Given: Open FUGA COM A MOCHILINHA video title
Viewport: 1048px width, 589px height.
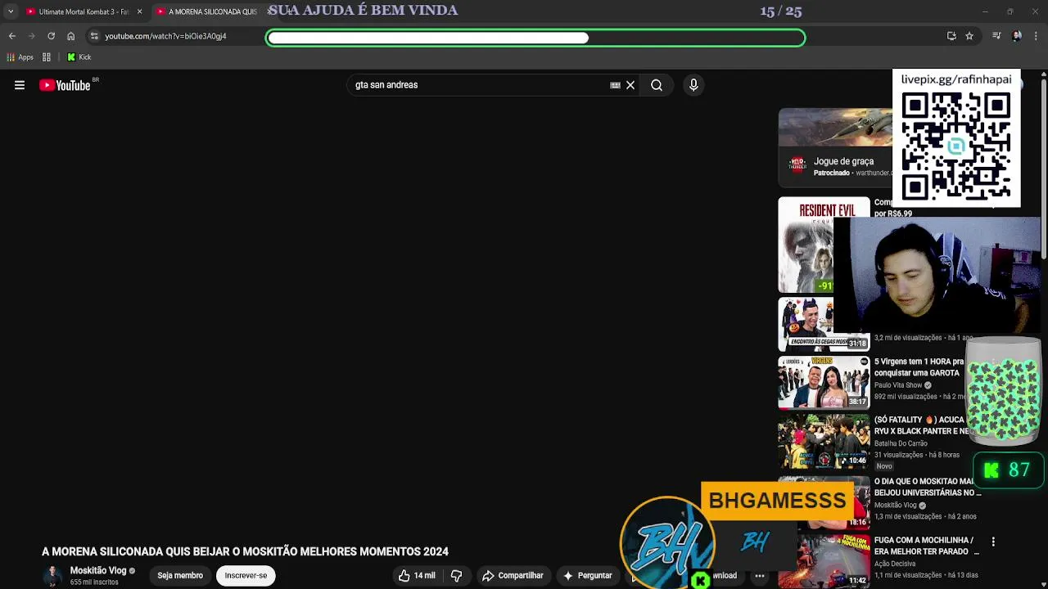Looking at the screenshot, I should point(926,546).
